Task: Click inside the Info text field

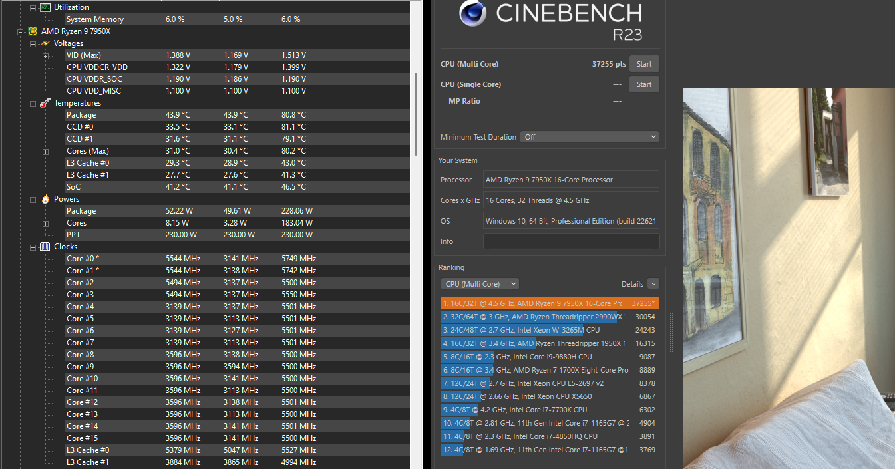Action: coord(570,241)
